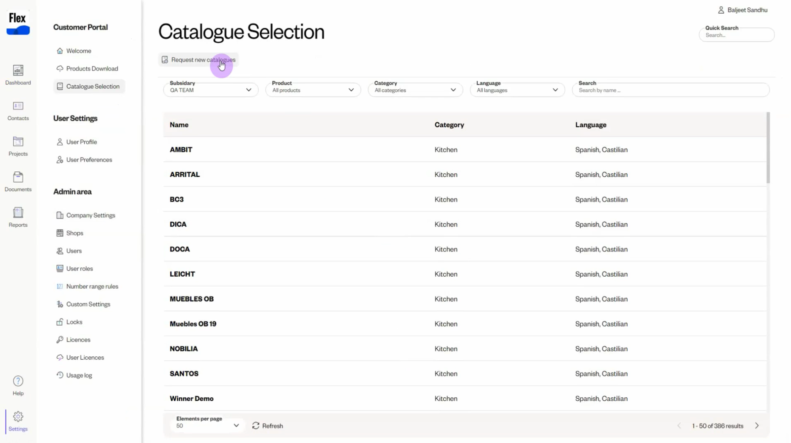Image resolution: width=791 pixels, height=443 pixels.
Task: Go to previous page of results
Action: point(679,426)
